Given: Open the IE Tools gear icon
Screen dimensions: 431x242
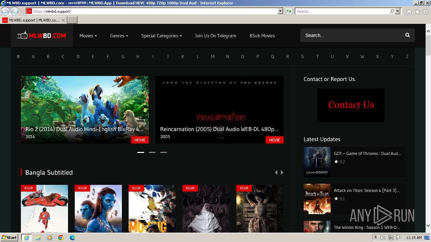Looking at the screenshot, I should pyautogui.click(x=426, y=12).
